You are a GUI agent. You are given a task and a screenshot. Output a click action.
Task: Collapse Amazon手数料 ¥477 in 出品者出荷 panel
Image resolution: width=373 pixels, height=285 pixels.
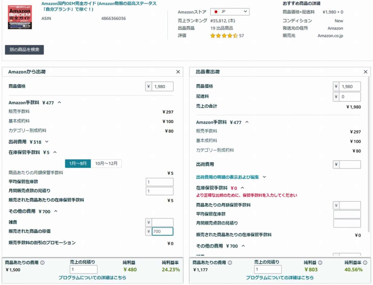(x=247, y=122)
